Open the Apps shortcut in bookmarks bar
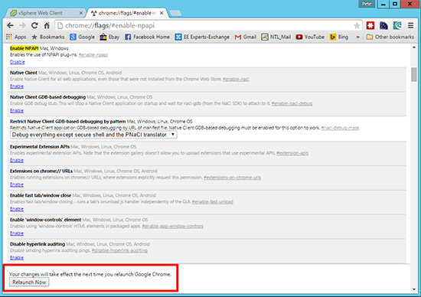421x297 pixels. coord(16,37)
